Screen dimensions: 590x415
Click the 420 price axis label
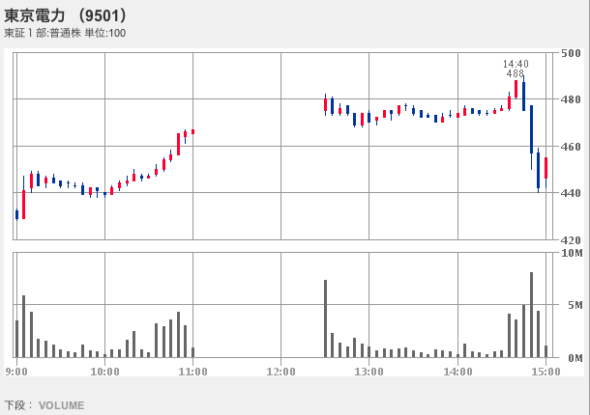point(571,239)
